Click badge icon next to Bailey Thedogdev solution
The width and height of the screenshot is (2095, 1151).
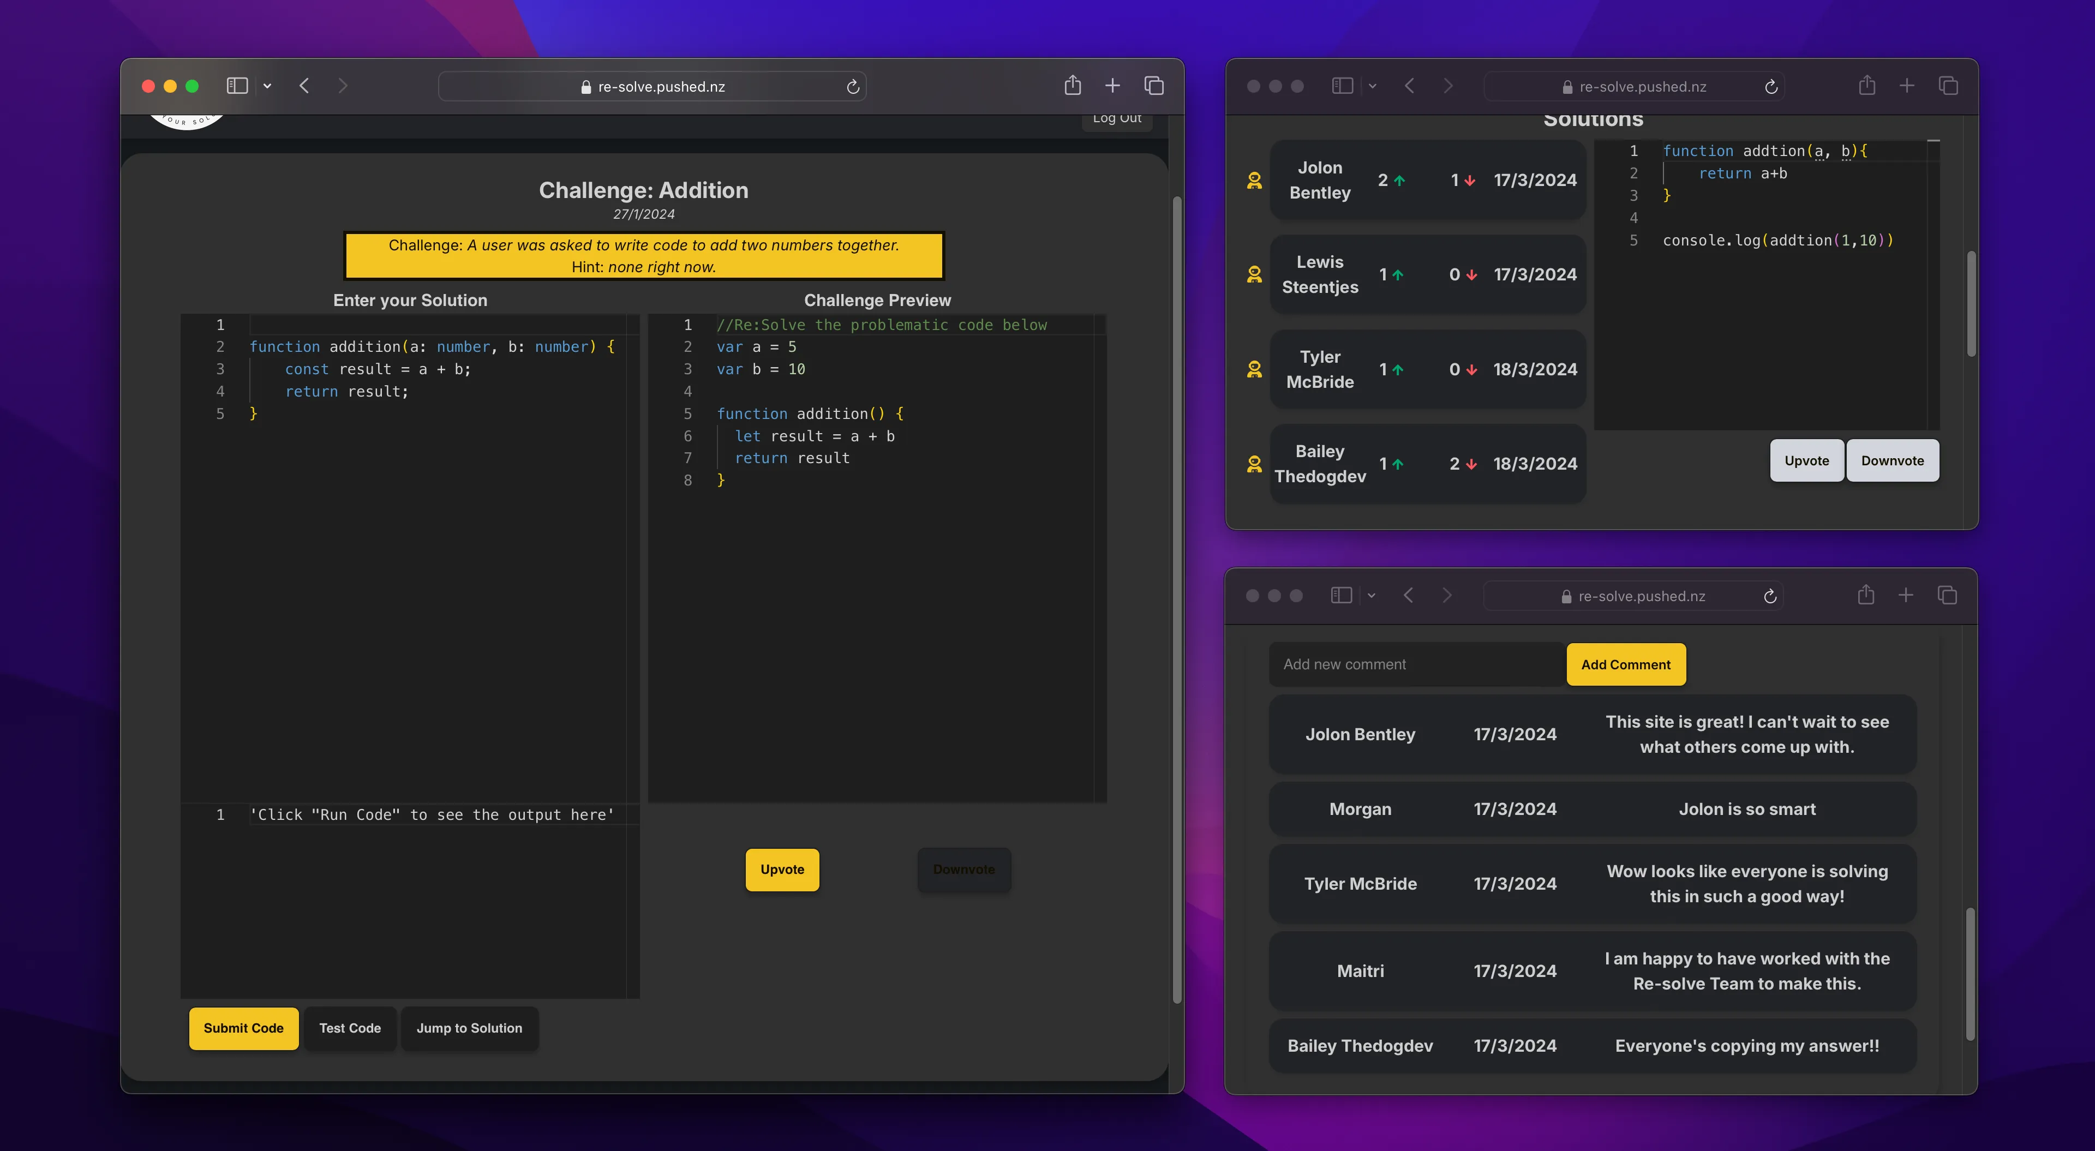(x=1254, y=464)
